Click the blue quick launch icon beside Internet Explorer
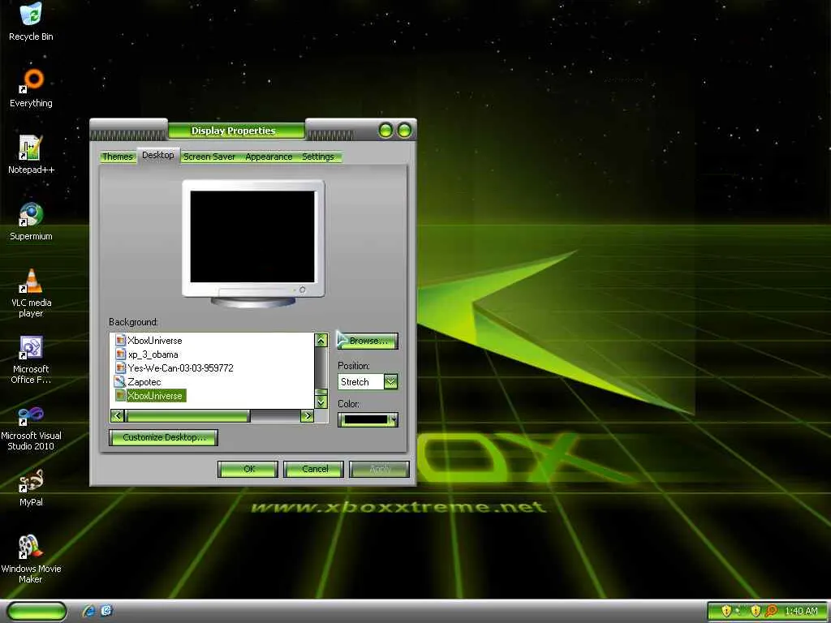The image size is (831, 623). click(106, 611)
